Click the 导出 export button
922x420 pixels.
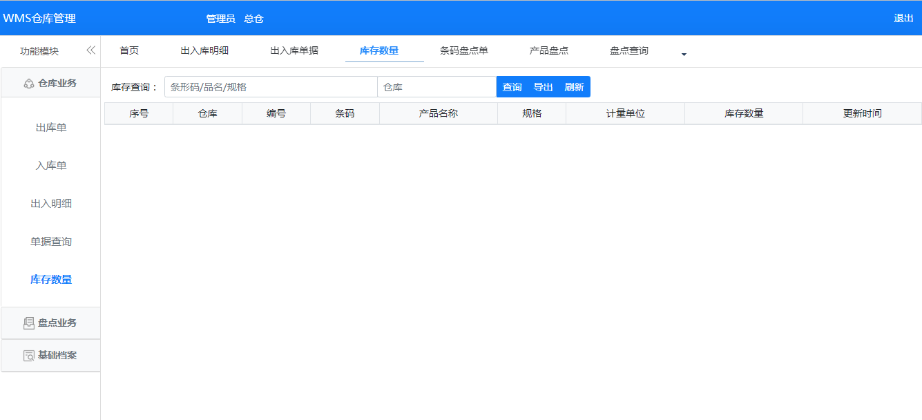point(543,87)
